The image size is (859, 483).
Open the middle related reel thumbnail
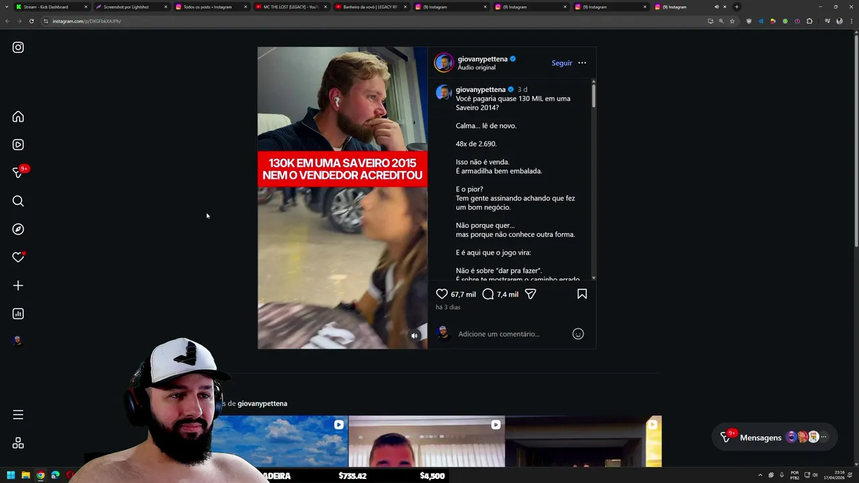pyautogui.click(x=426, y=441)
